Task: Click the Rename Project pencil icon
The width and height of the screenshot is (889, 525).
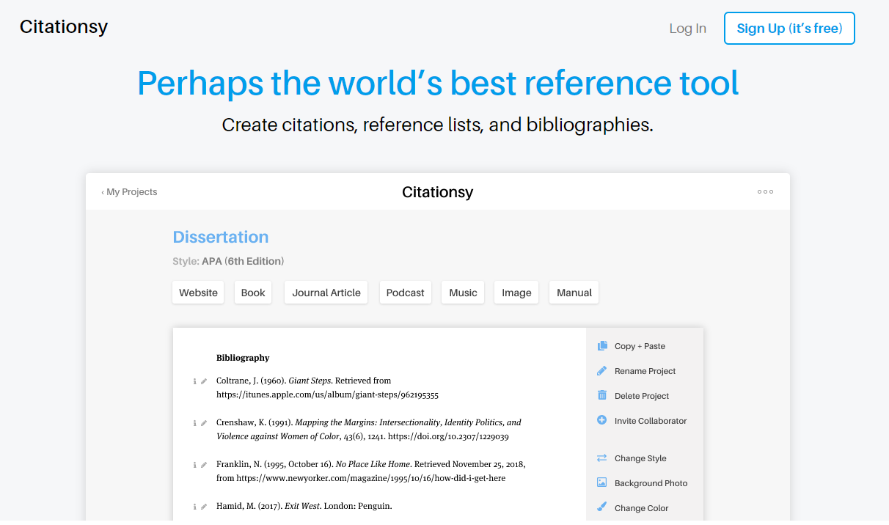Action: (x=602, y=371)
